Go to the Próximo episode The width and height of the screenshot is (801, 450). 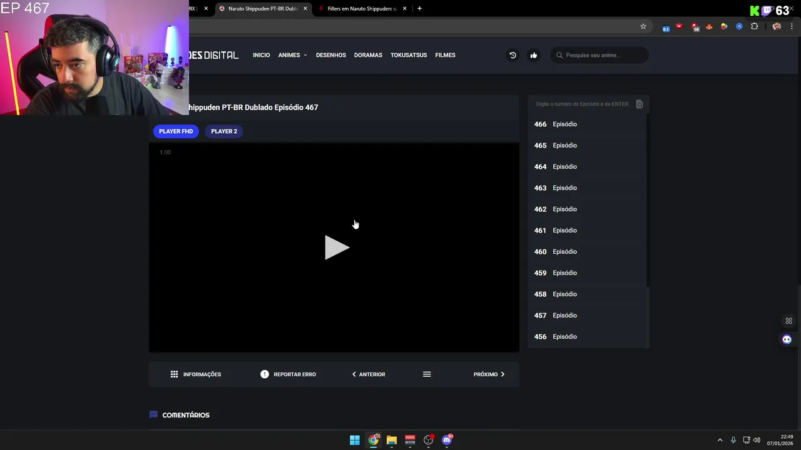pos(489,374)
